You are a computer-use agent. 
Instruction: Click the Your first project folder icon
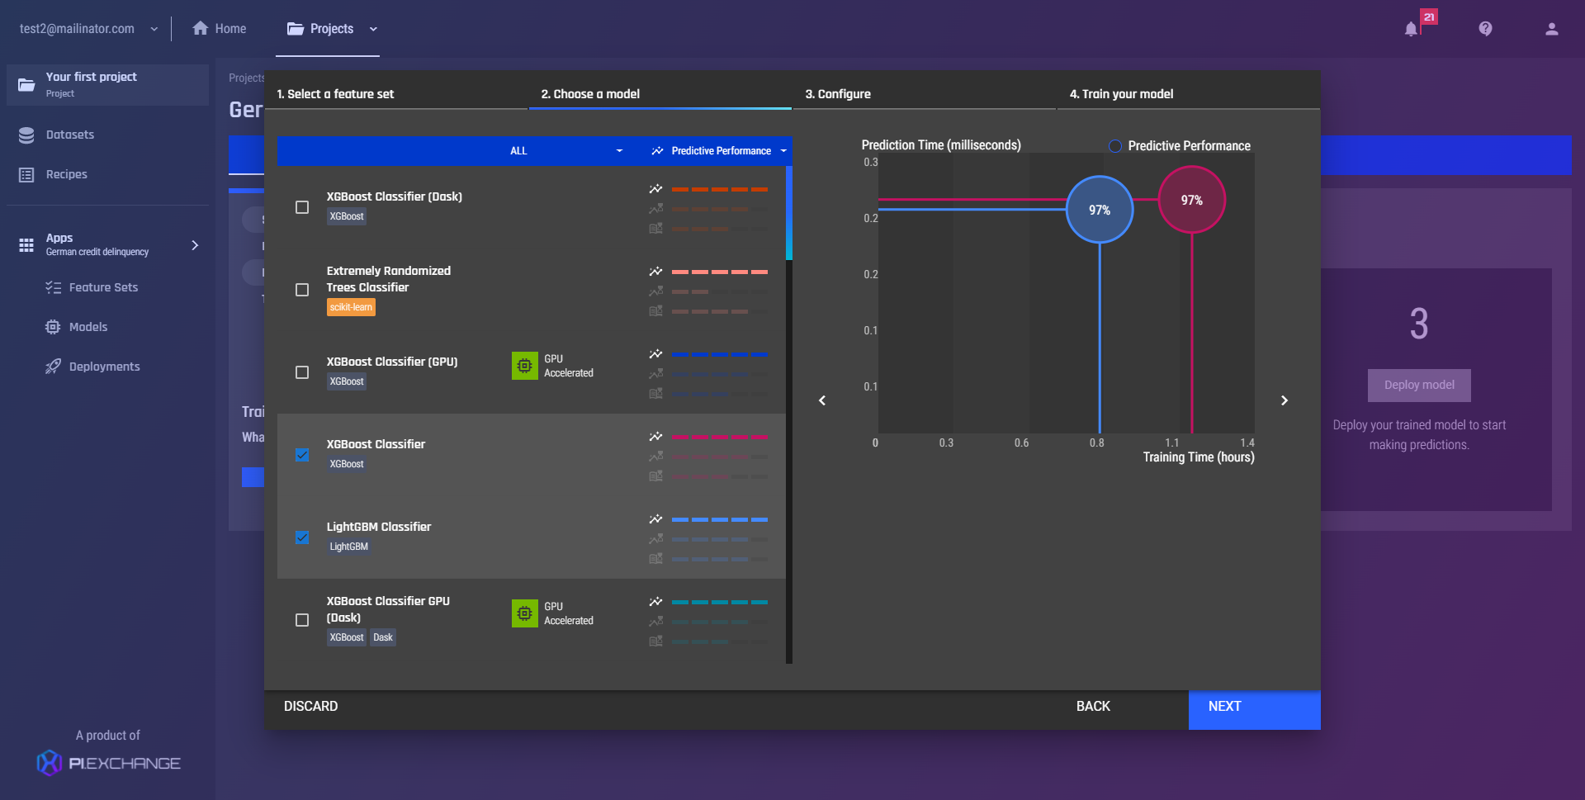point(26,84)
